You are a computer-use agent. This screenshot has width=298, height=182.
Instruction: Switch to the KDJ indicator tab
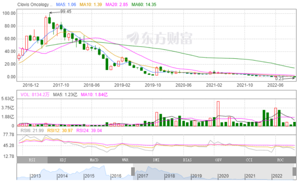(x=63, y=159)
